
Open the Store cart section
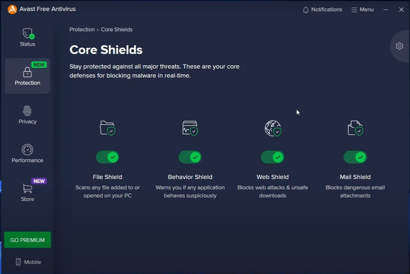click(27, 192)
